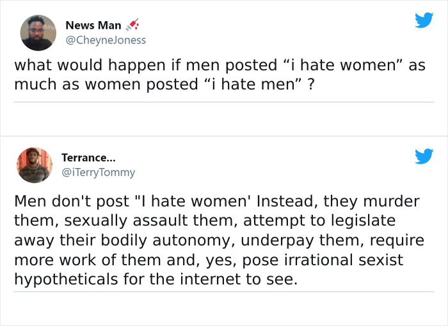Click the Terrance... display name
This screenshot has width=448, height=326.
click(x=89, y=158)
